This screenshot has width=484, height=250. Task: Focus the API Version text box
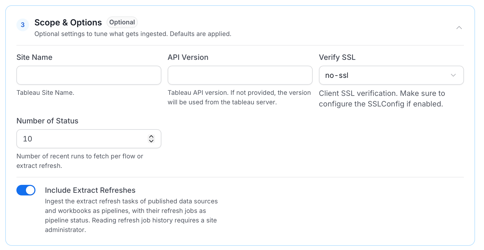pyautogui.click(x=240, y=75)
